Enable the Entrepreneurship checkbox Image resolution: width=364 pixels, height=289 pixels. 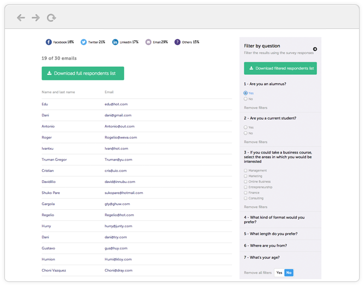click(x=246, y=187)
